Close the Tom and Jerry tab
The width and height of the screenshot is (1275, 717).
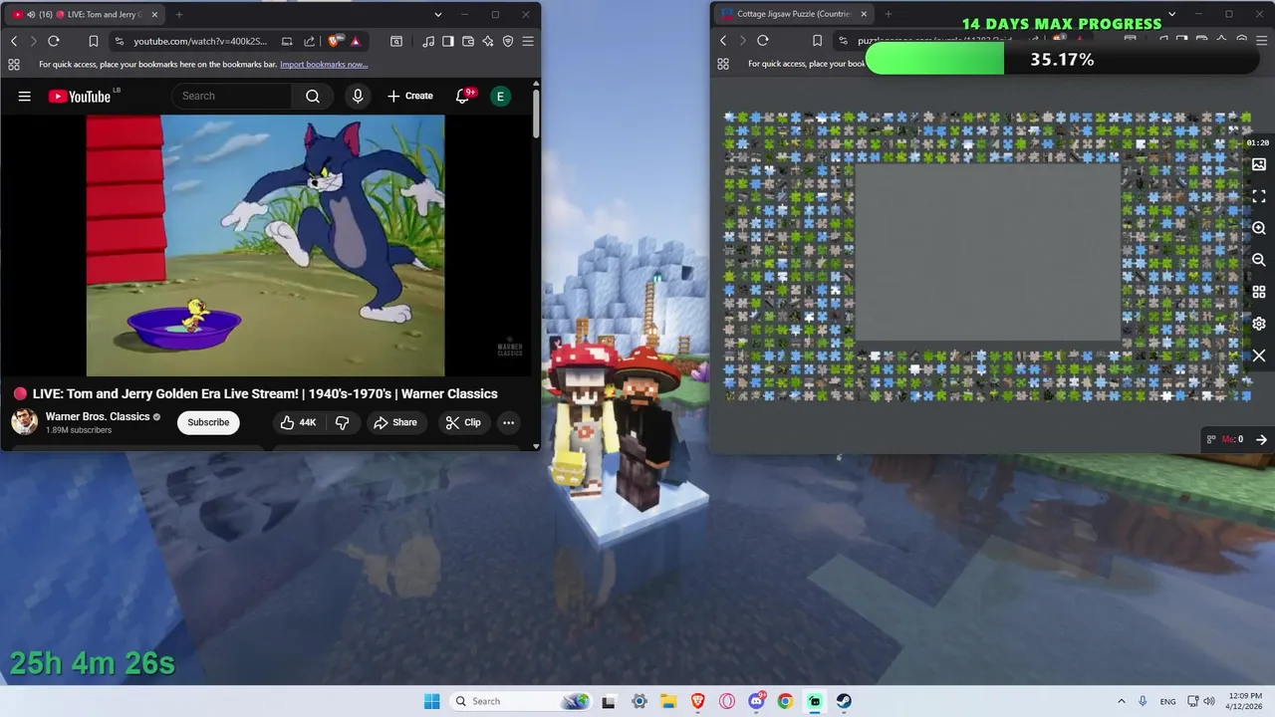[x=154, y=15]
